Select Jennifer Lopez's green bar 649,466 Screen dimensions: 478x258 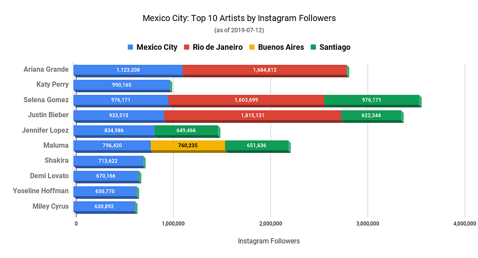pyautogui.click(x=186, y=131)
